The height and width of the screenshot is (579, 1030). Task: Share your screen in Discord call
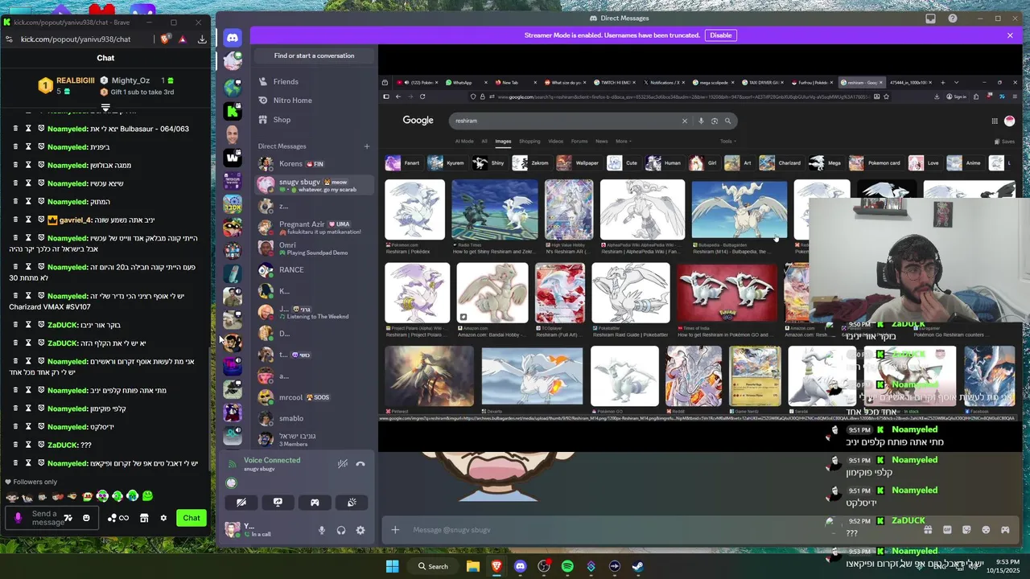[278, 503]
